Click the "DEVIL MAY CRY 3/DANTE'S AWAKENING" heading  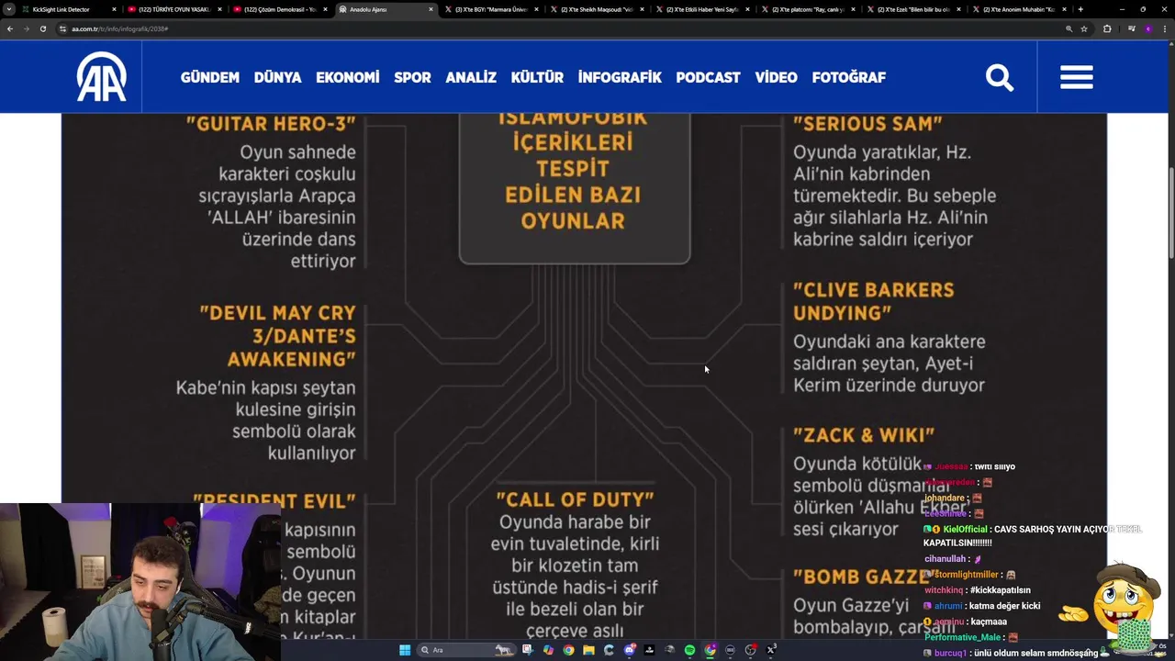[x=277, y=335]
